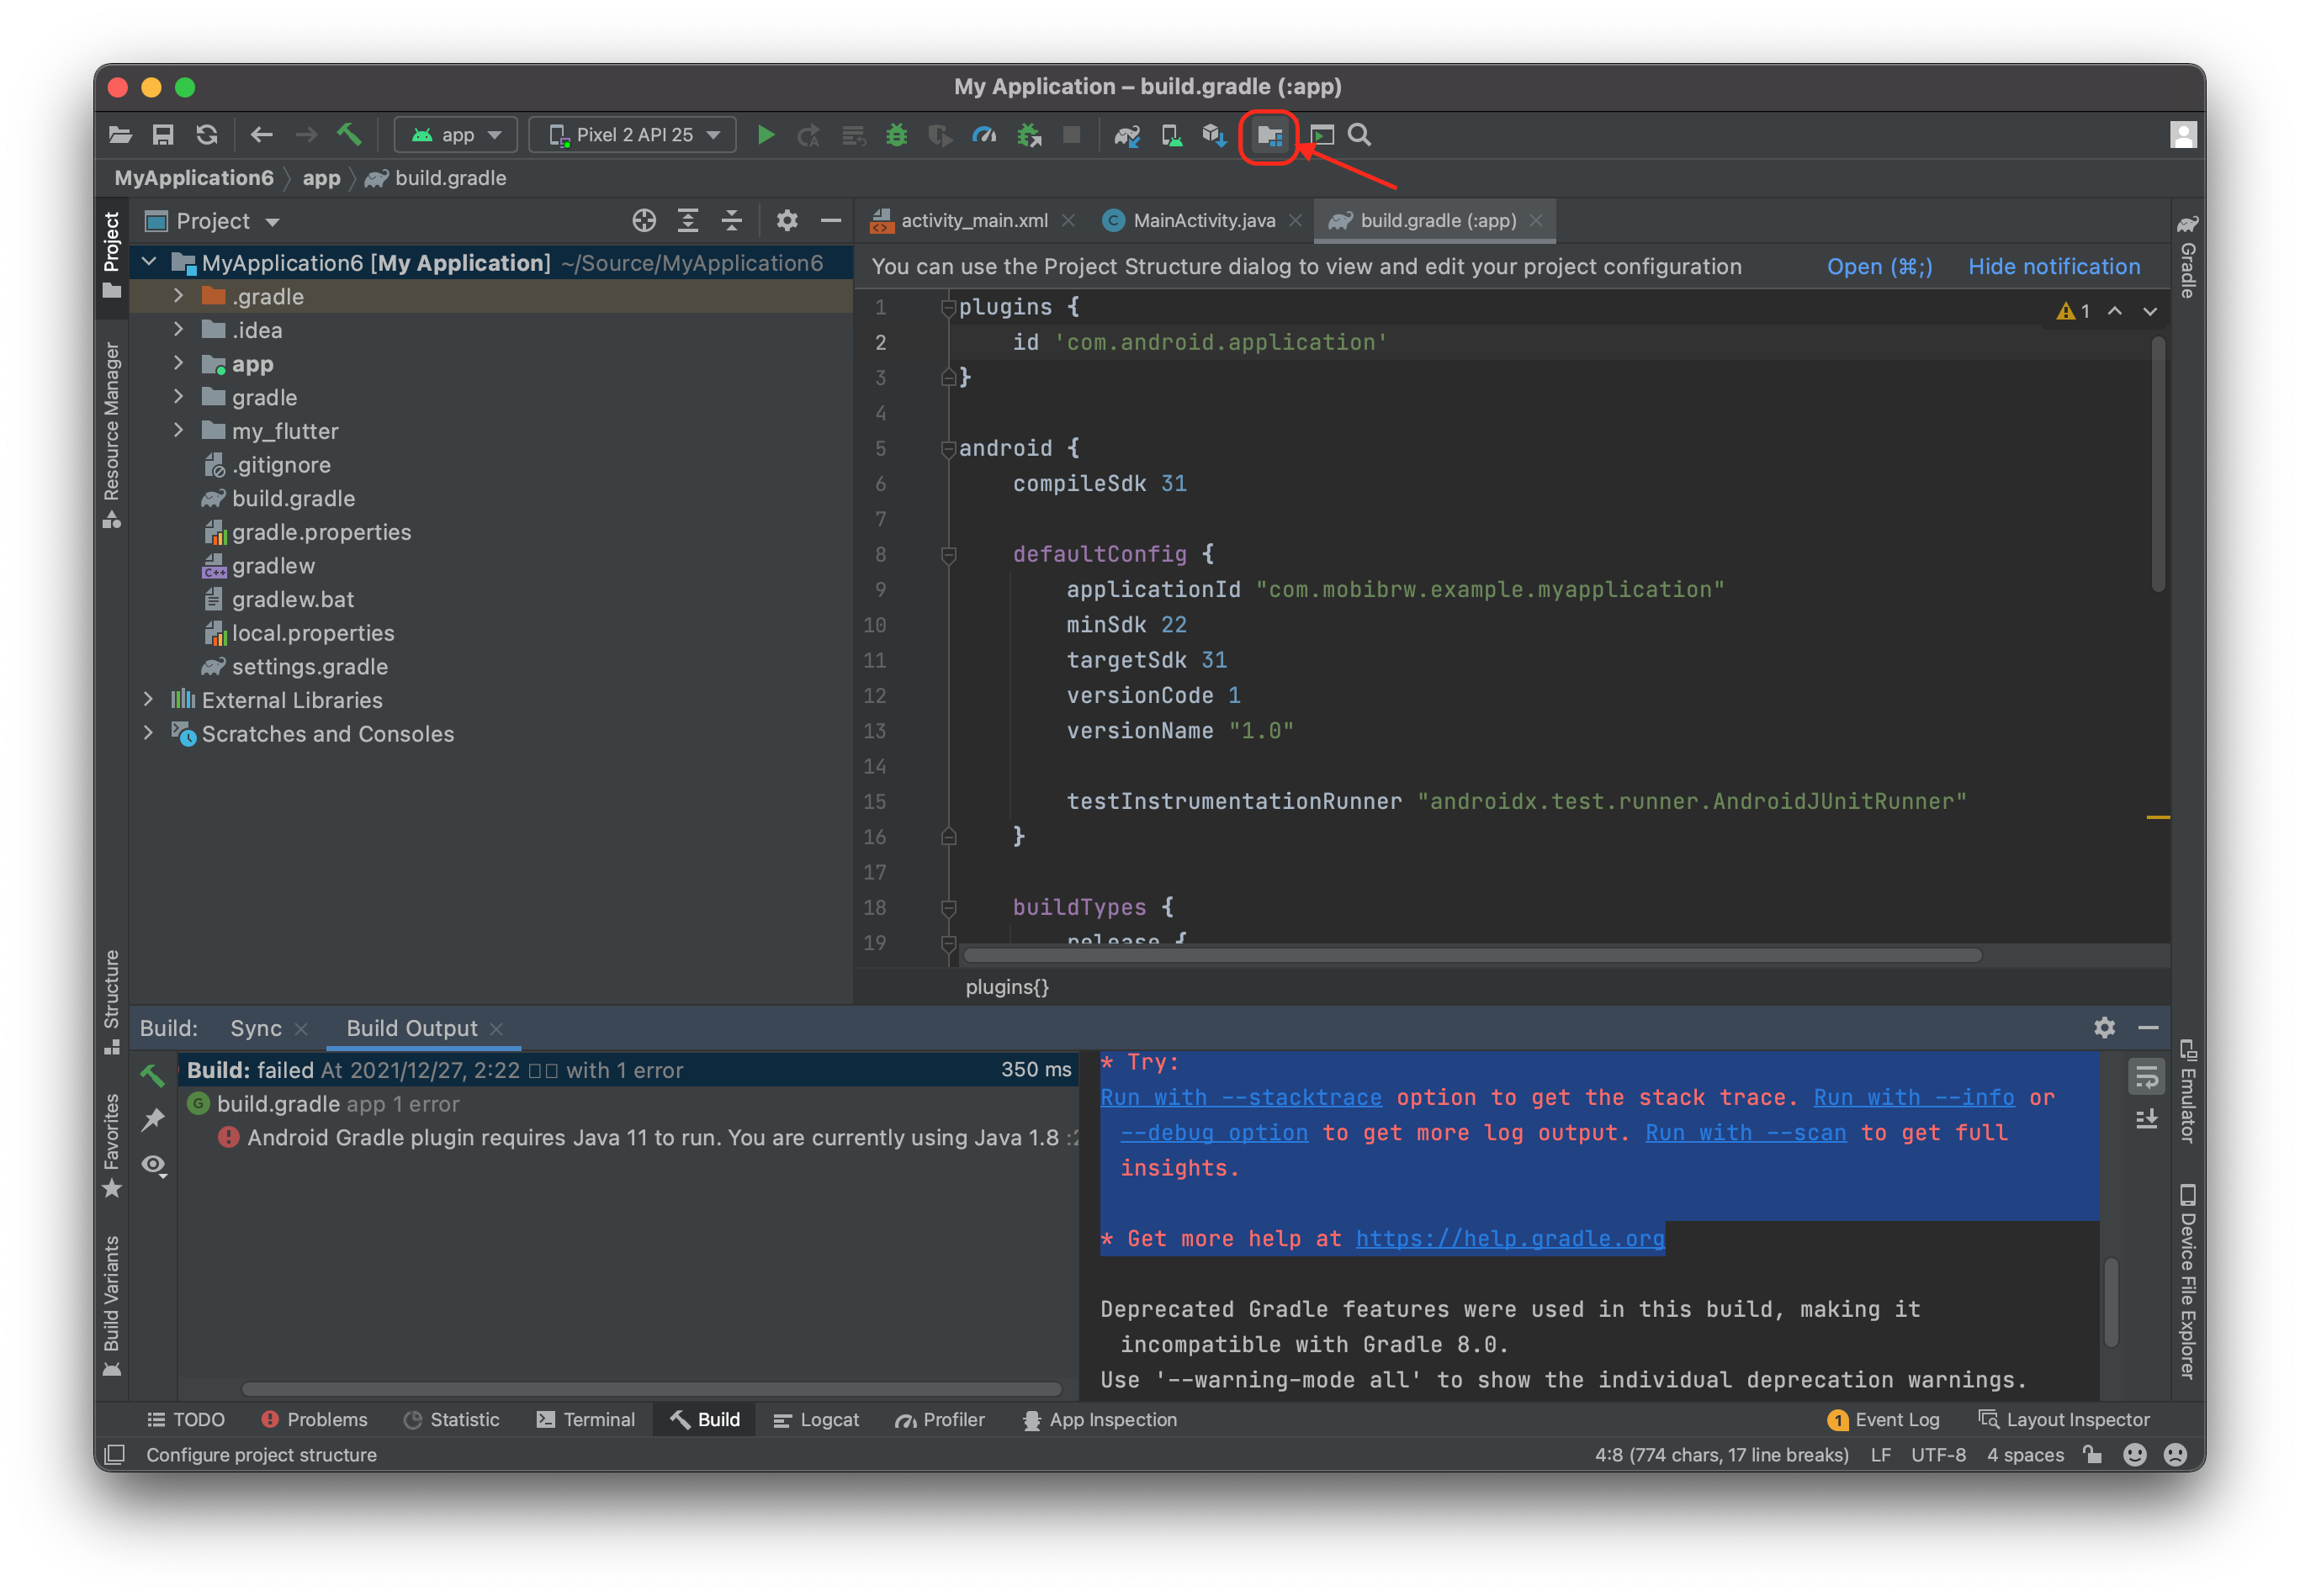The width and height of the screenshot is (2300, 1596).
Task: Click the user account avatar icon
Action: [x=2182, y=135]
